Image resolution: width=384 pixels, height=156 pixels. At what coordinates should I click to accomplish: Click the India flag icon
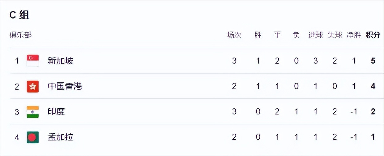(x=33, y=112)
